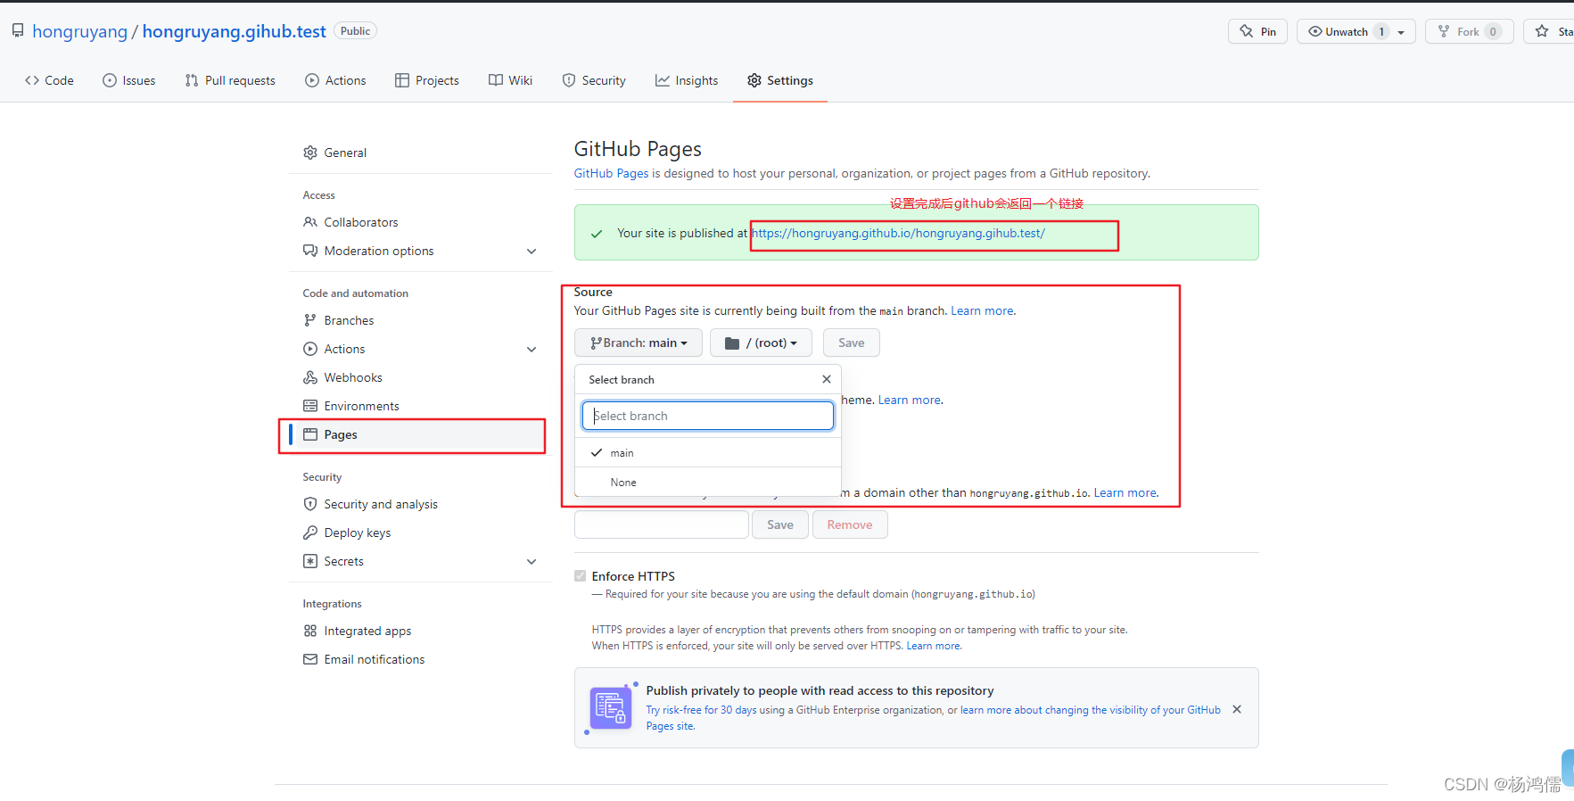The image size is (1574, 801).
Task: Click the Pull requests icon
Action: pyautogui.click(x=192, y=80)
